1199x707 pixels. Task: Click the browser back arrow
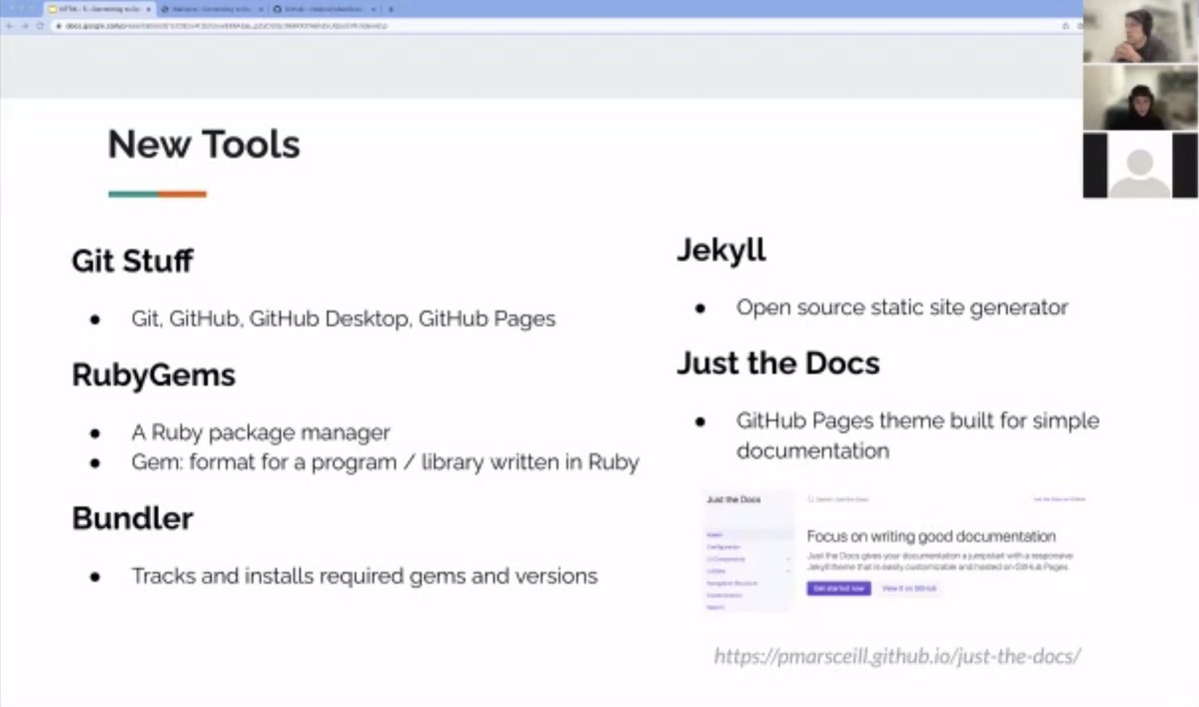pyautogui.click(x=11, y=25)
